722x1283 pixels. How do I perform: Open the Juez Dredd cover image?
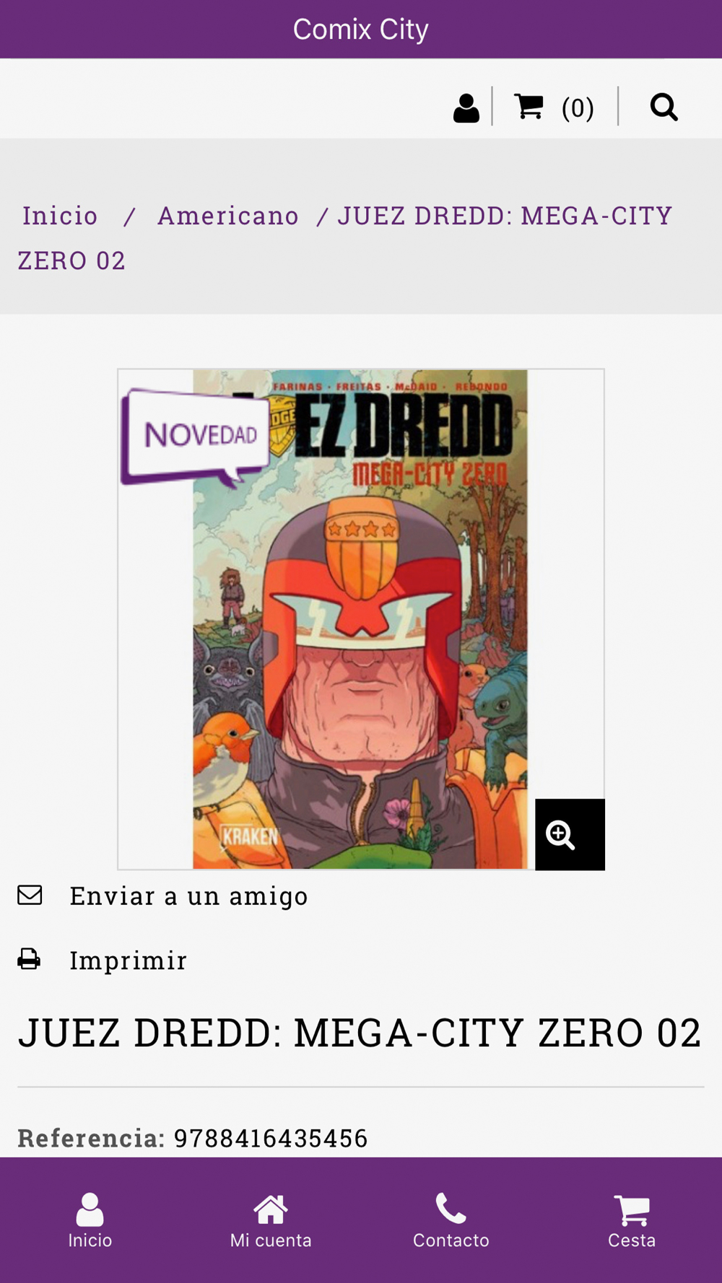[x=360, y=619]
